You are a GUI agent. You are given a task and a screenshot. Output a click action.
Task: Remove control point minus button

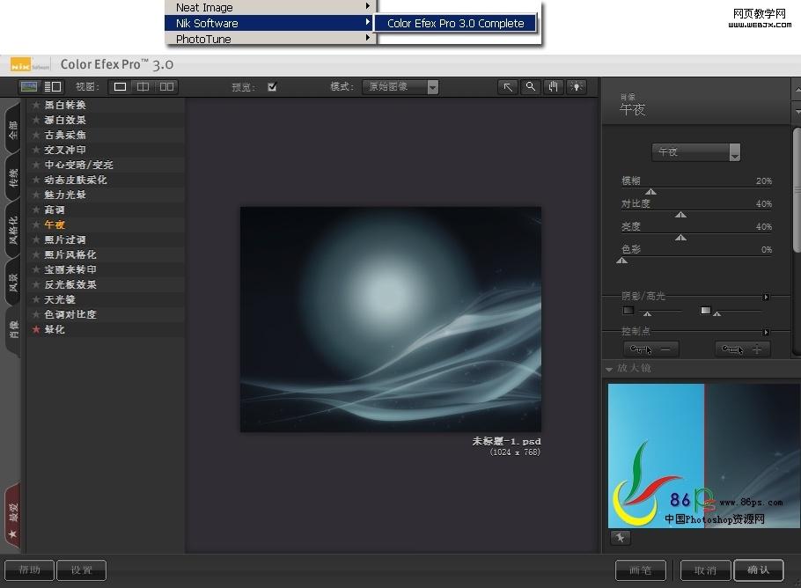(x=651, y=349)
